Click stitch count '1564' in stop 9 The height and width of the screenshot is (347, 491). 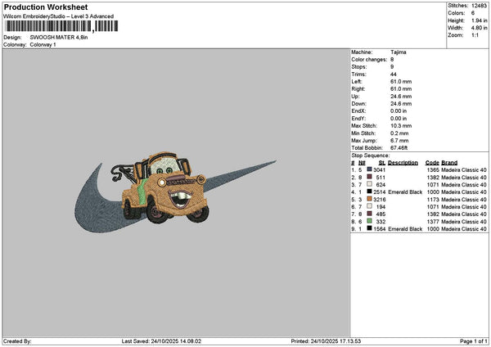tap(379, 229)
